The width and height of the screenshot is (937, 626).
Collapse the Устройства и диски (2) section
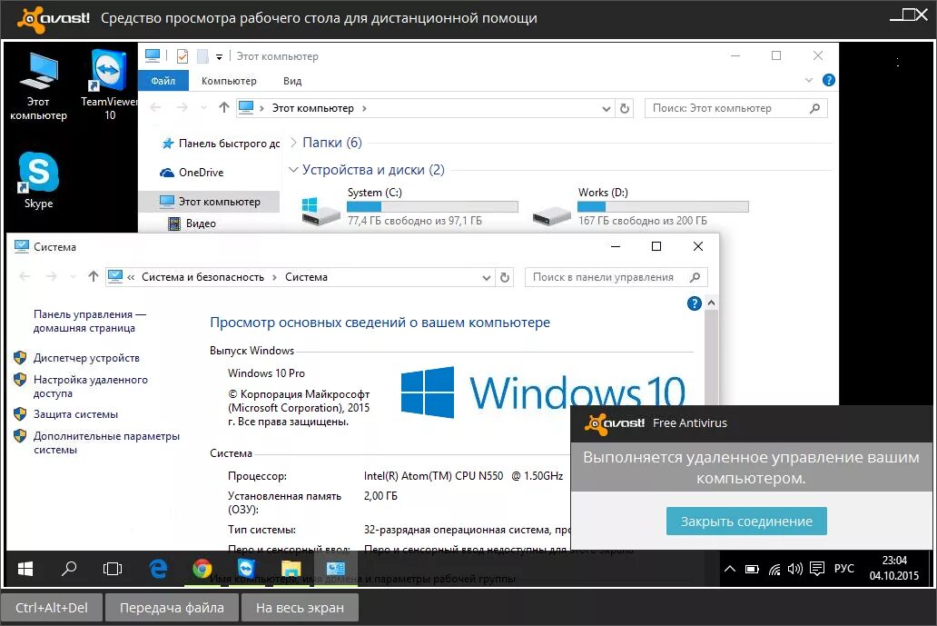point(292,170)
